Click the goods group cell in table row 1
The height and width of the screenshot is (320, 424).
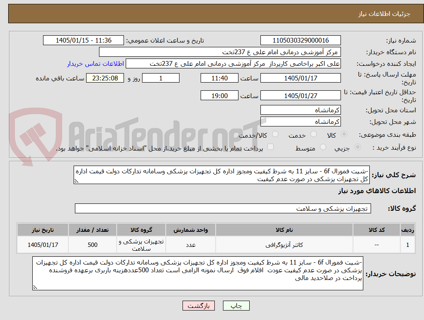pos(141,245)
